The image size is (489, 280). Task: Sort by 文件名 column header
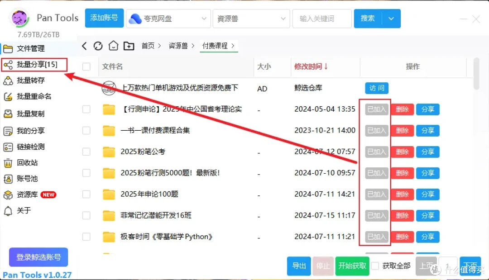[x=112, y=66]
